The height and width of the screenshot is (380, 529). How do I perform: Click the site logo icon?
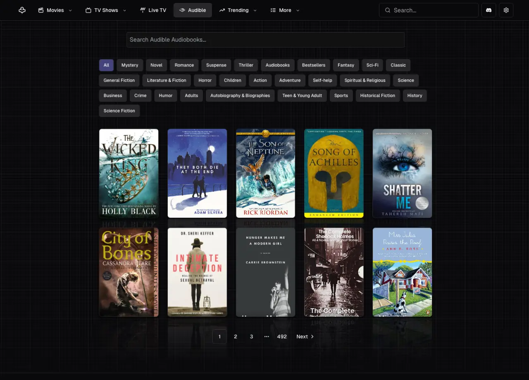tap(22, 10)
